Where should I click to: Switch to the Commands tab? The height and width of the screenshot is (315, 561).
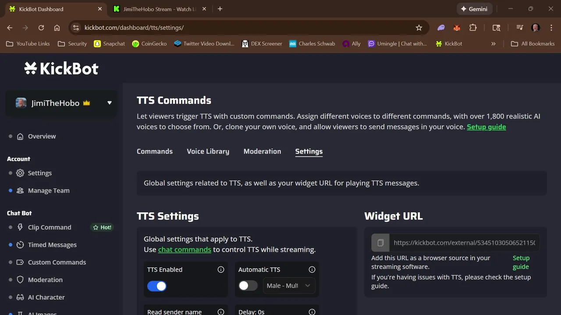click(155, 151)
